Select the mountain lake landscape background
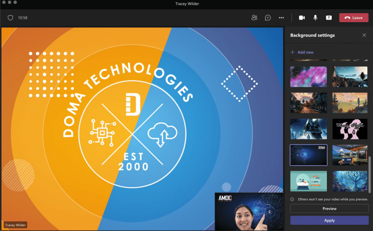 (x=350, y=77)
